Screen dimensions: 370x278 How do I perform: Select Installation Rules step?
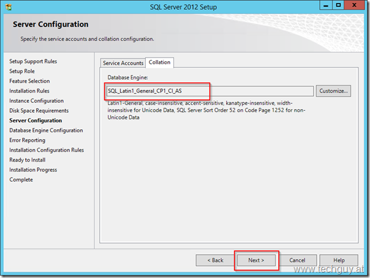tap(29, 91)
